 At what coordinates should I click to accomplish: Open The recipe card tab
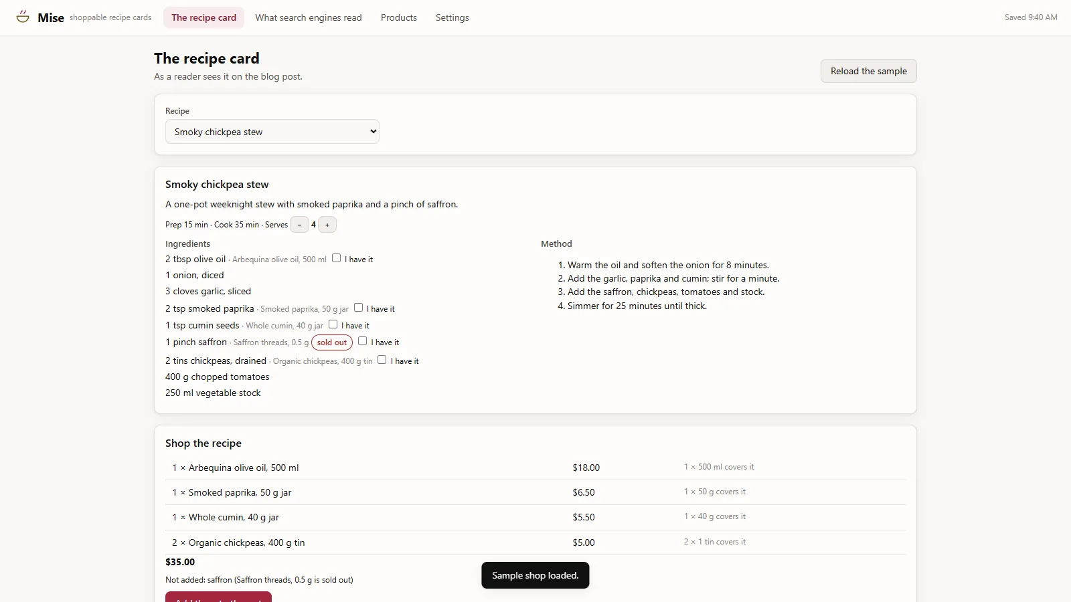click(x=203, y=17)
